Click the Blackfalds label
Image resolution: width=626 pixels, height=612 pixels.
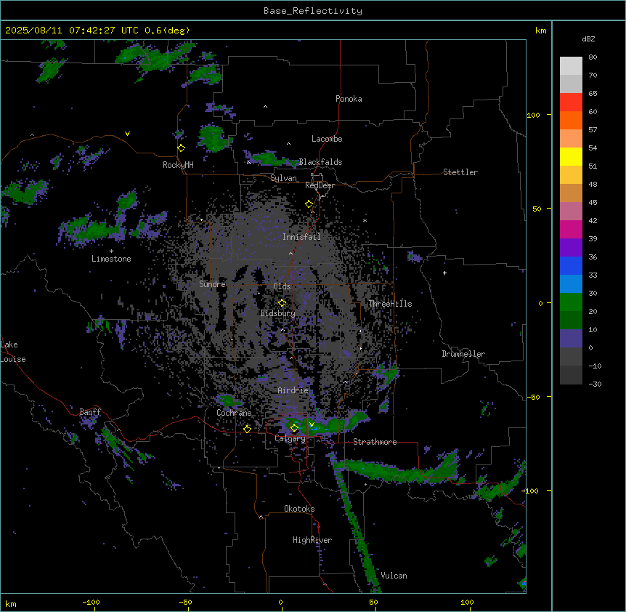[320, 162]
